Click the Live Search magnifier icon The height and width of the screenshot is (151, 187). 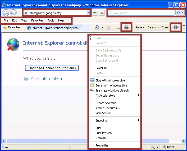coord(178,13)
